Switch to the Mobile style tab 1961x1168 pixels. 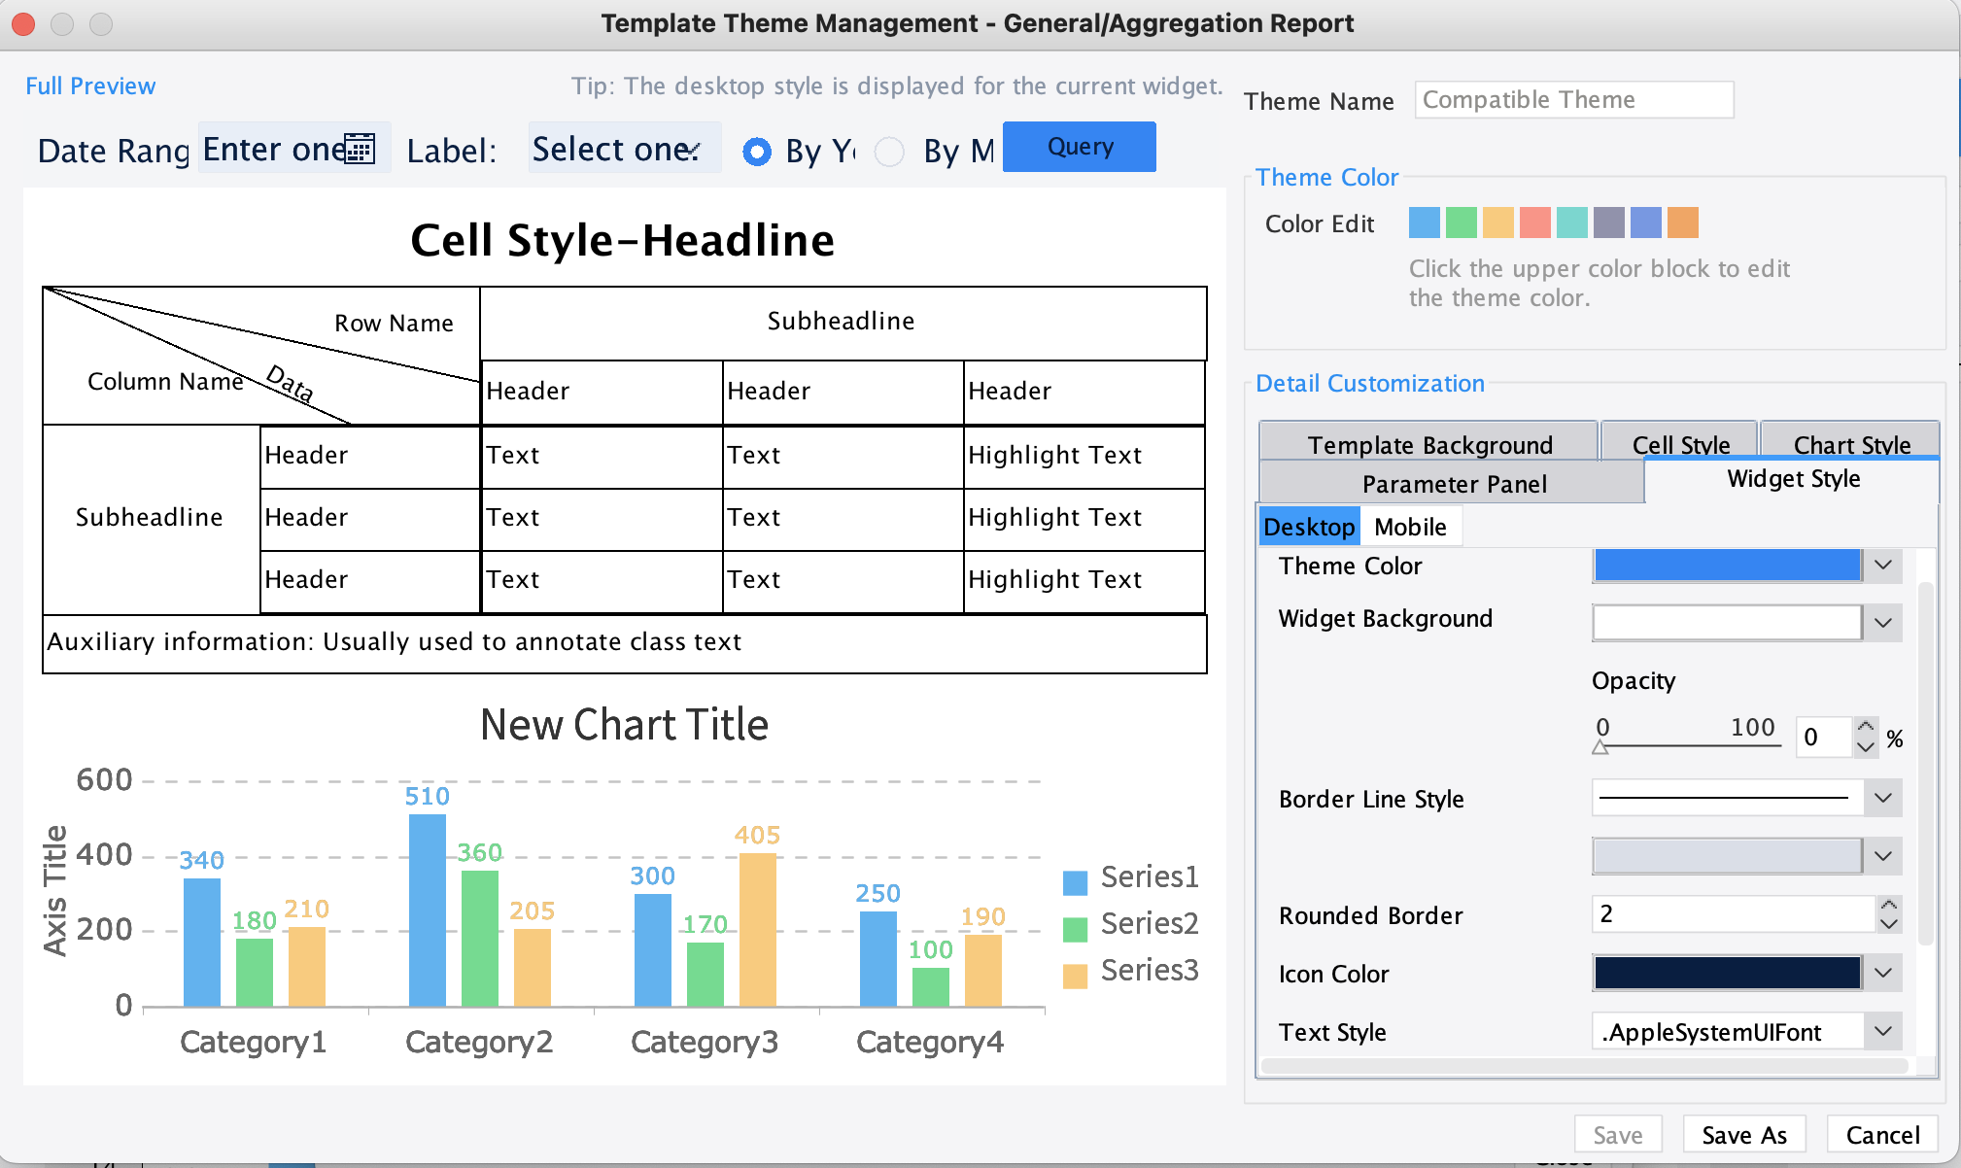(1411, 527)
